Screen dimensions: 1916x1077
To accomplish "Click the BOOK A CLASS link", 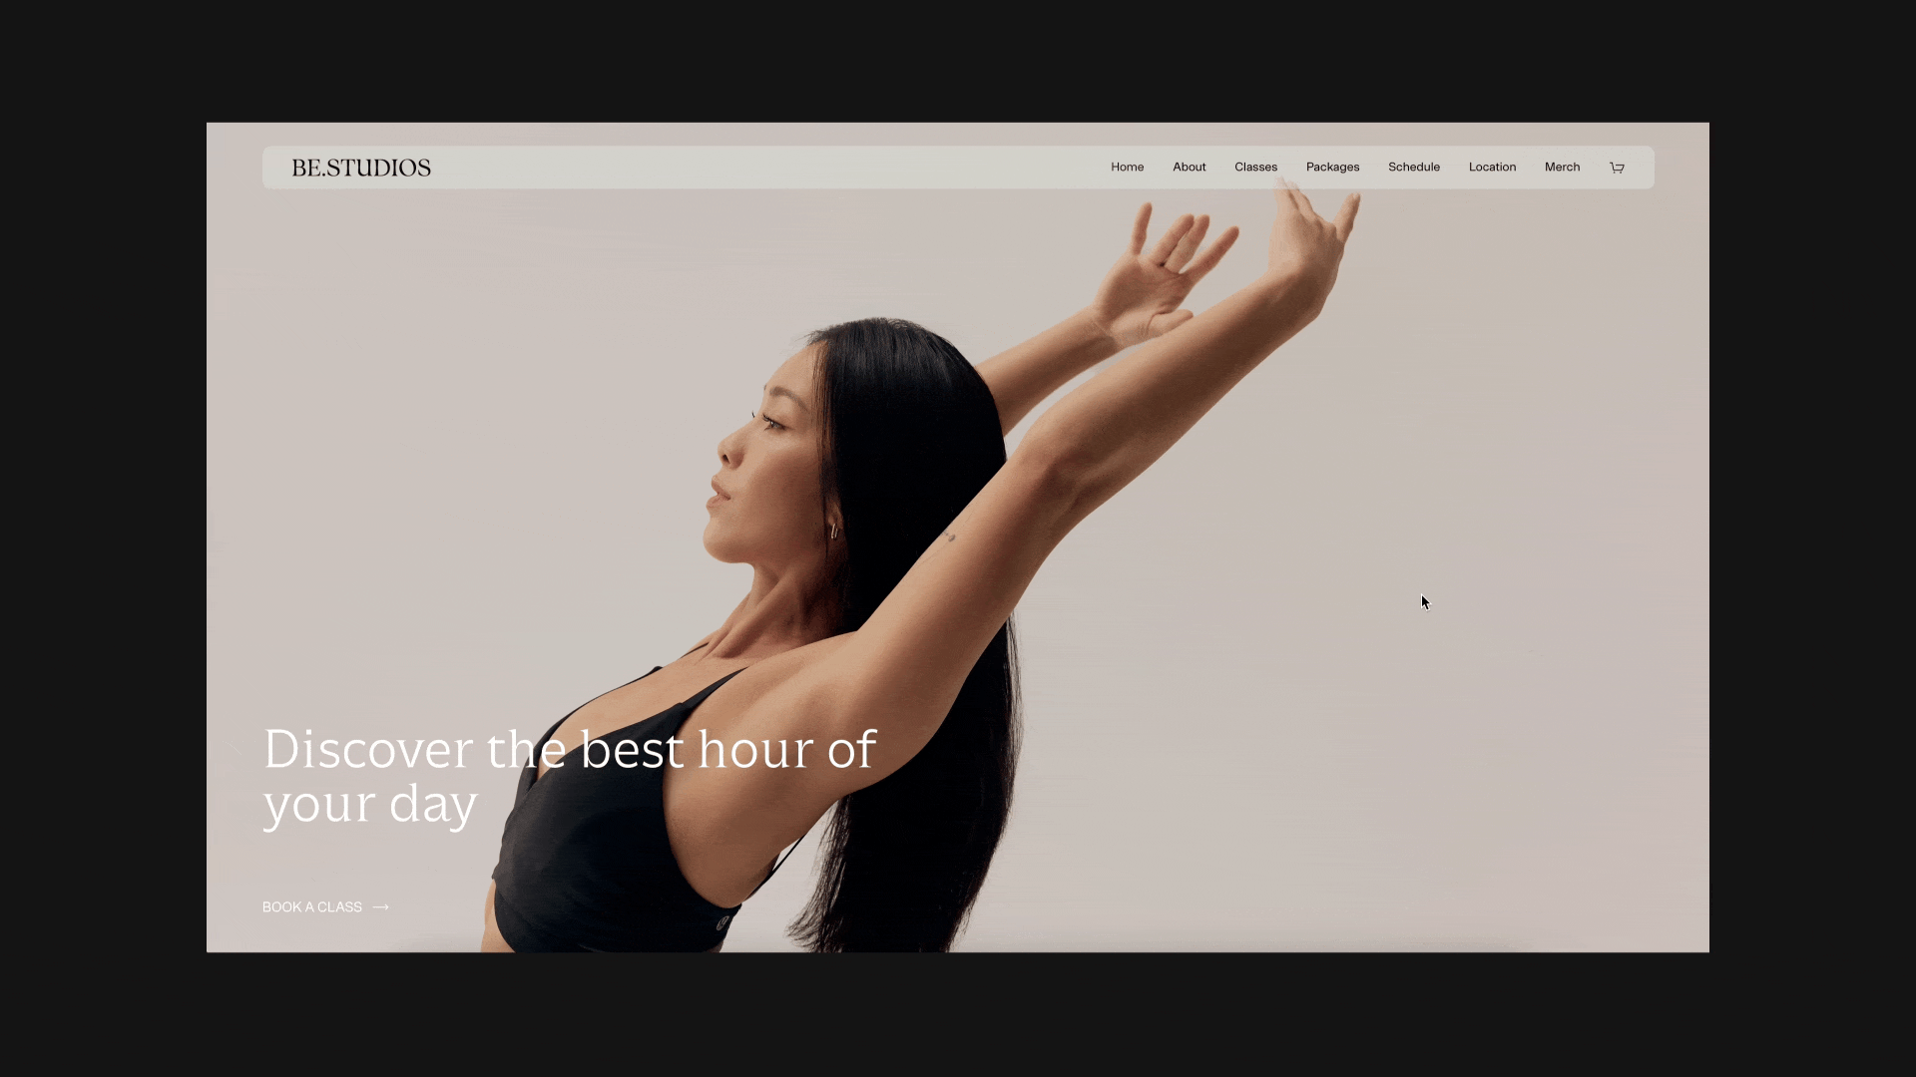I will [312, 906].
